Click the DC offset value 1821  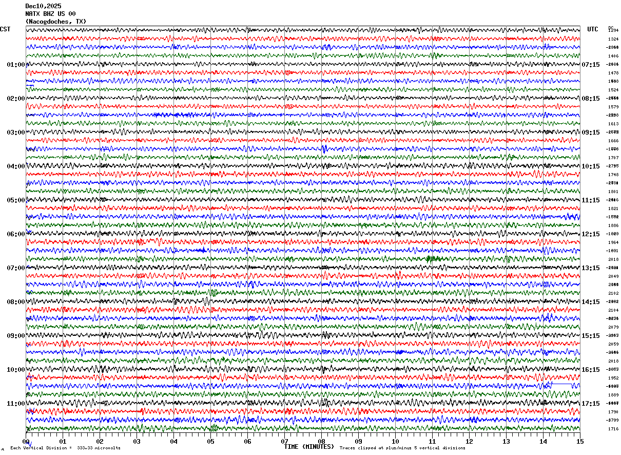coord(613,208)
